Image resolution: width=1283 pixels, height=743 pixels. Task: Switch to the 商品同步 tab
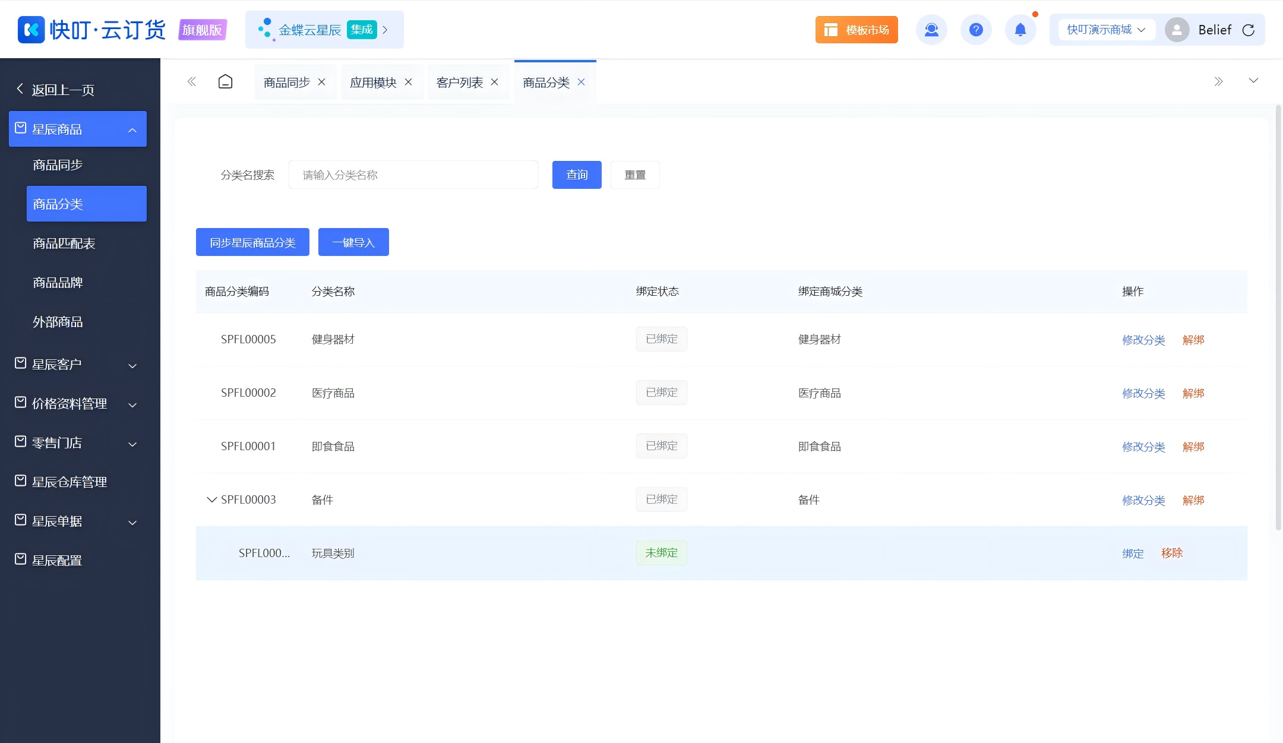coord(287,83)
